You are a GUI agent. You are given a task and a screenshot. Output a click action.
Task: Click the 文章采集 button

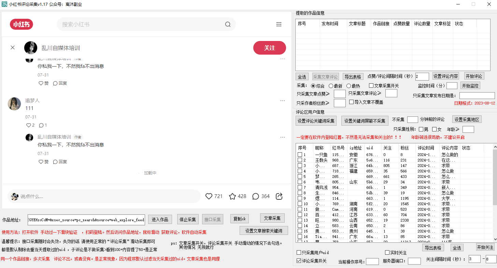(x=272, y=218)
